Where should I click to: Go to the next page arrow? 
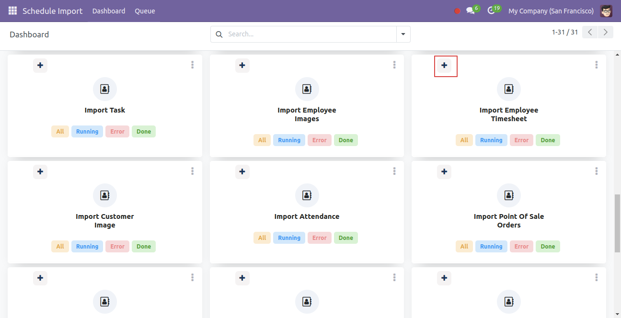pos(606,33)
